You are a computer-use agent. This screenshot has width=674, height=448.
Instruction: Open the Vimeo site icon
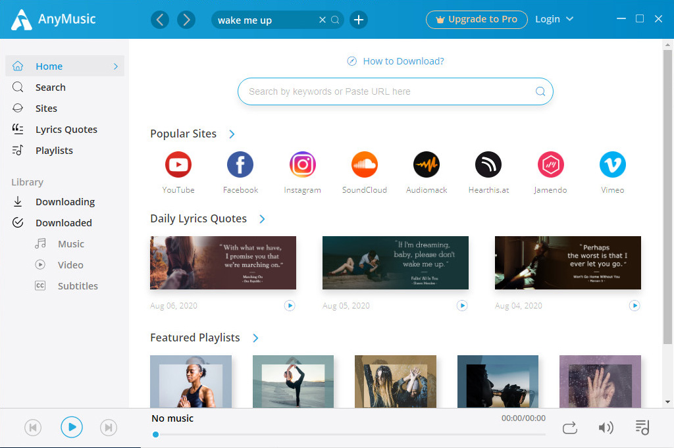(613, 164)
